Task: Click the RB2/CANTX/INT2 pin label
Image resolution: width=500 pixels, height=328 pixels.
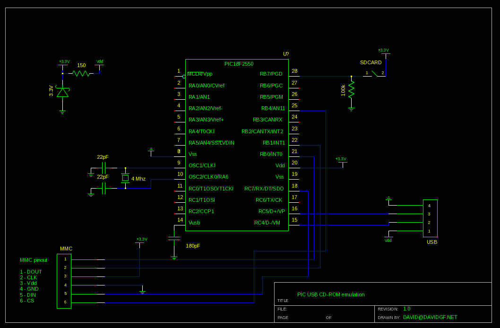Action: [262, 132]
